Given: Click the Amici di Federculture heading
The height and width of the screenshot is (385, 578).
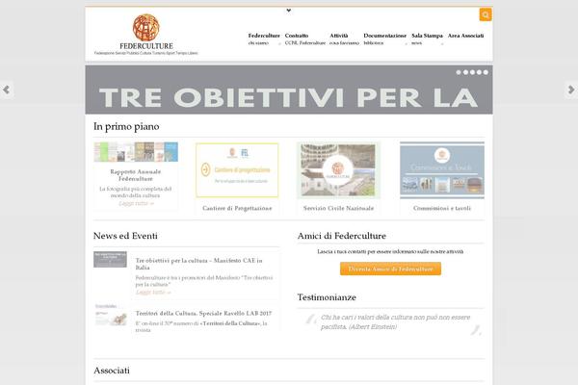Looking at the screenshot, I should (x=342, y=236).
